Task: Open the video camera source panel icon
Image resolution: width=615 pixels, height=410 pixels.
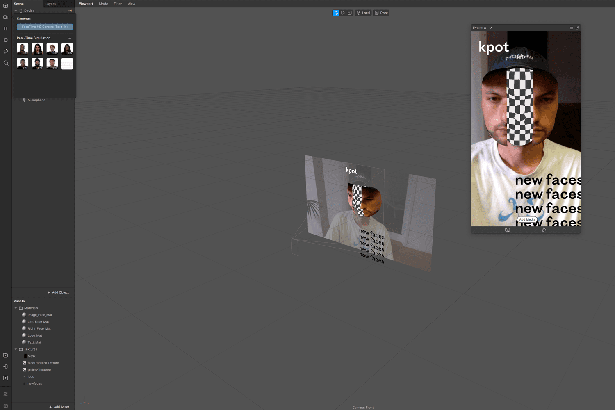Action: click(x=6, y=17)
